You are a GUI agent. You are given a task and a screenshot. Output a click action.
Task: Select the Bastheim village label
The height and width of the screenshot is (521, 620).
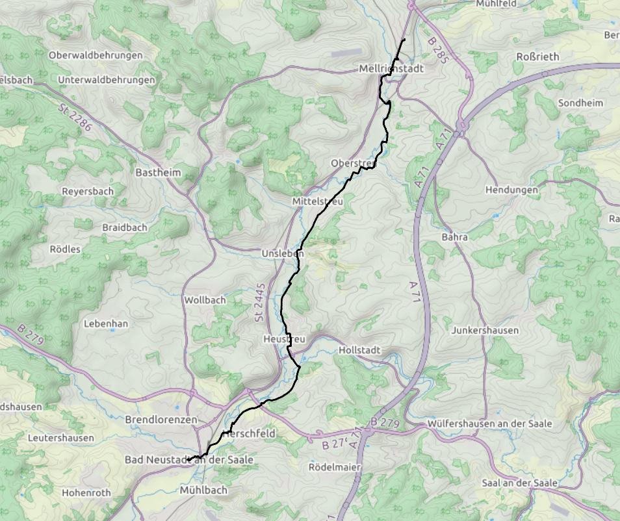pos(158,172)
